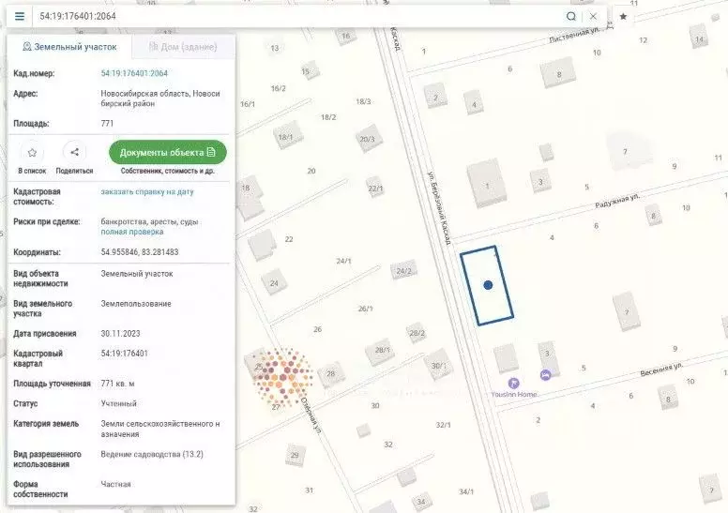Click Собственник, стоимость и др. caption

pos(168,171)
